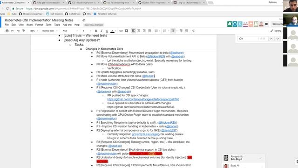Open the Comments button

[277, 24]
